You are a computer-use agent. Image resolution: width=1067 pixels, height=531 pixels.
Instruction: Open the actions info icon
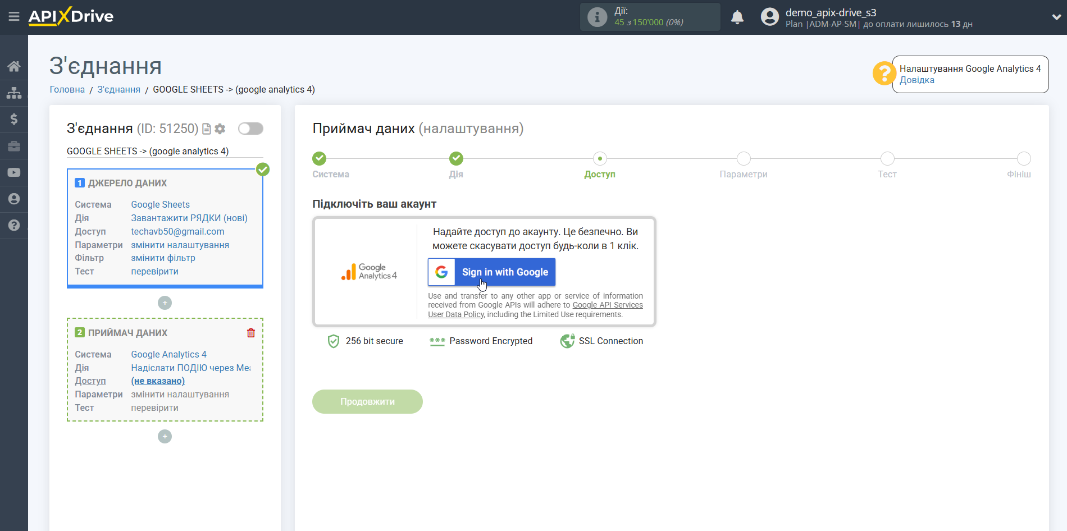point(597,17)
